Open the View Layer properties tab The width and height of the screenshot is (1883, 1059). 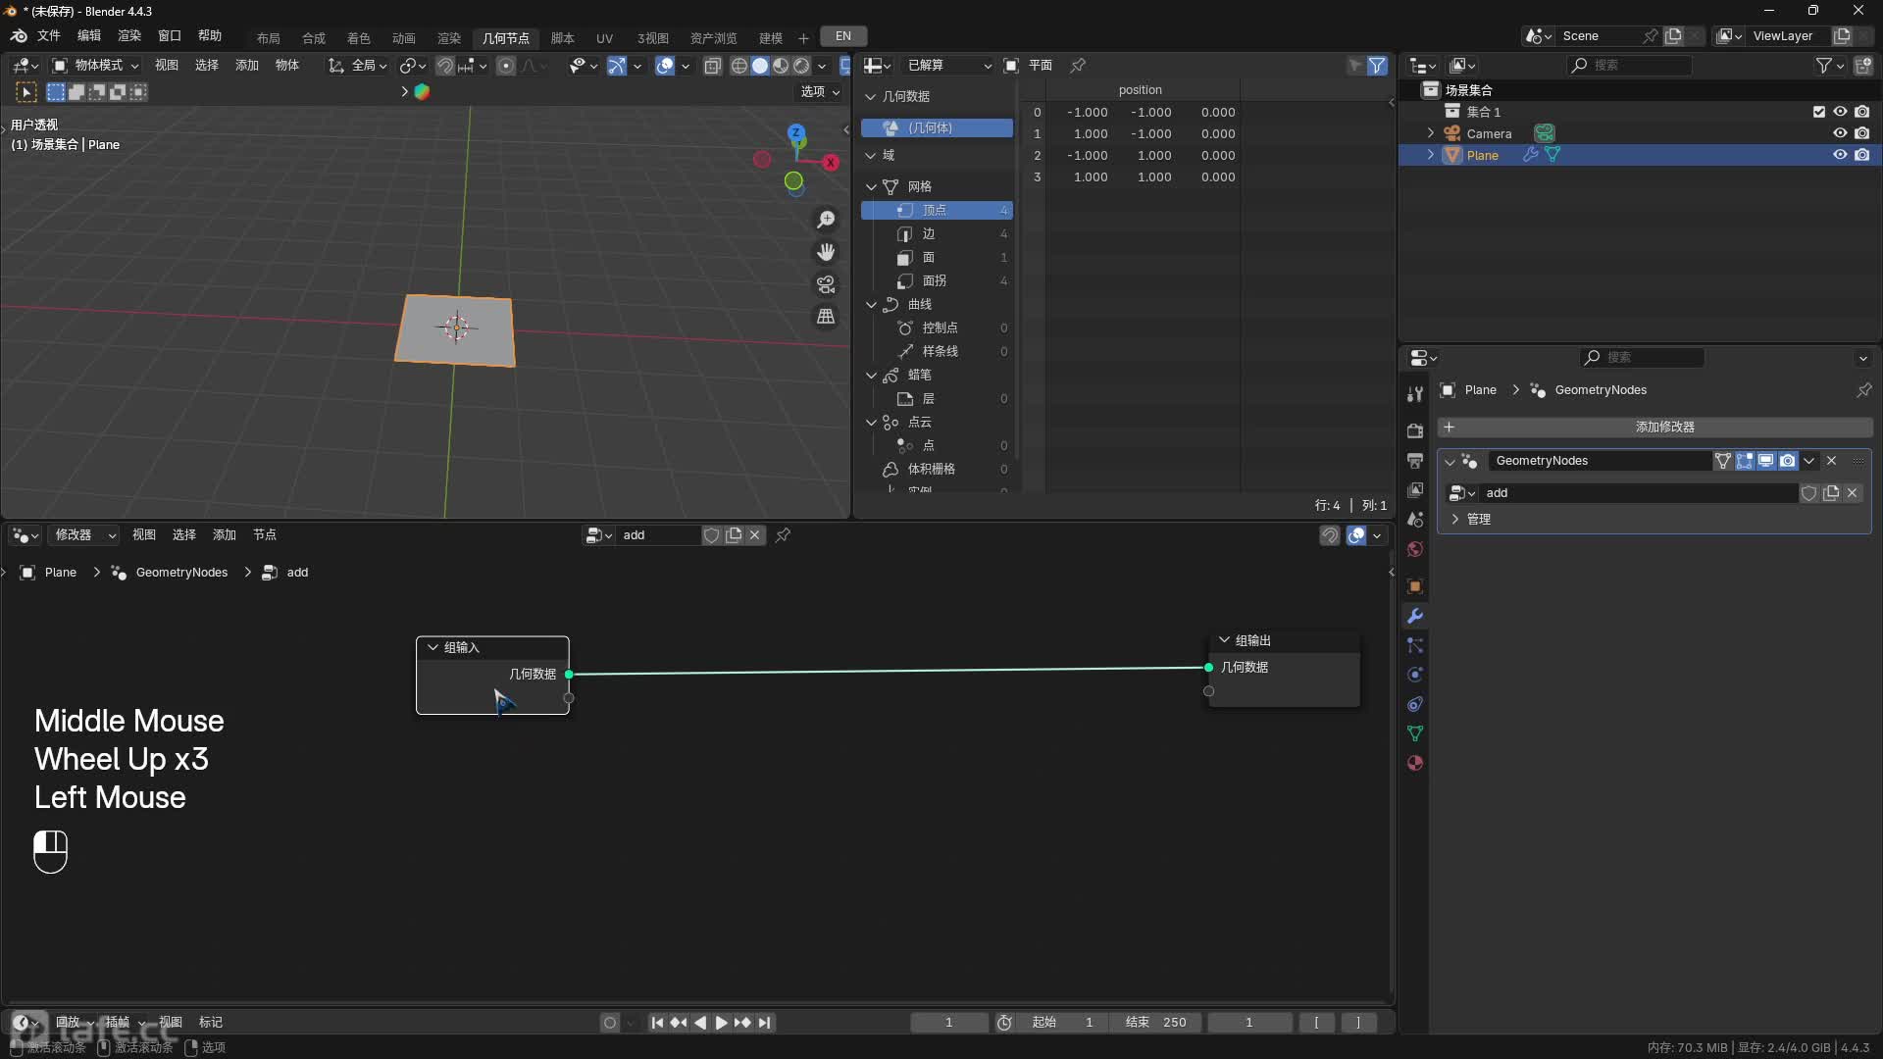click(1414, 489)
